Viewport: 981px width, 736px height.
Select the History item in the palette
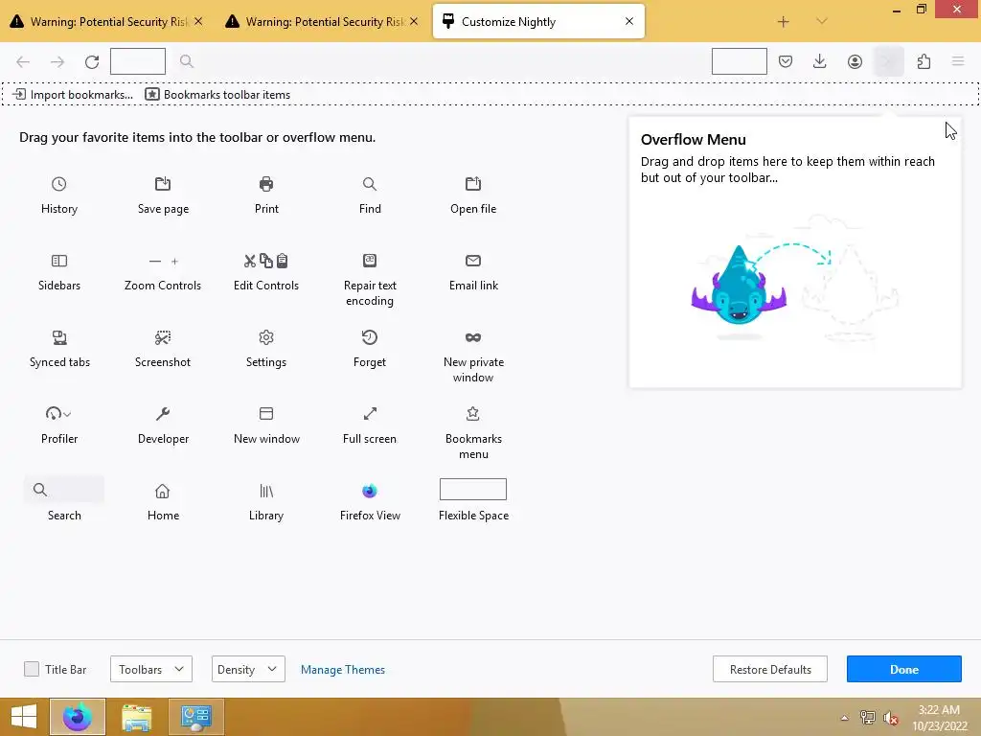tap(58, 195)
